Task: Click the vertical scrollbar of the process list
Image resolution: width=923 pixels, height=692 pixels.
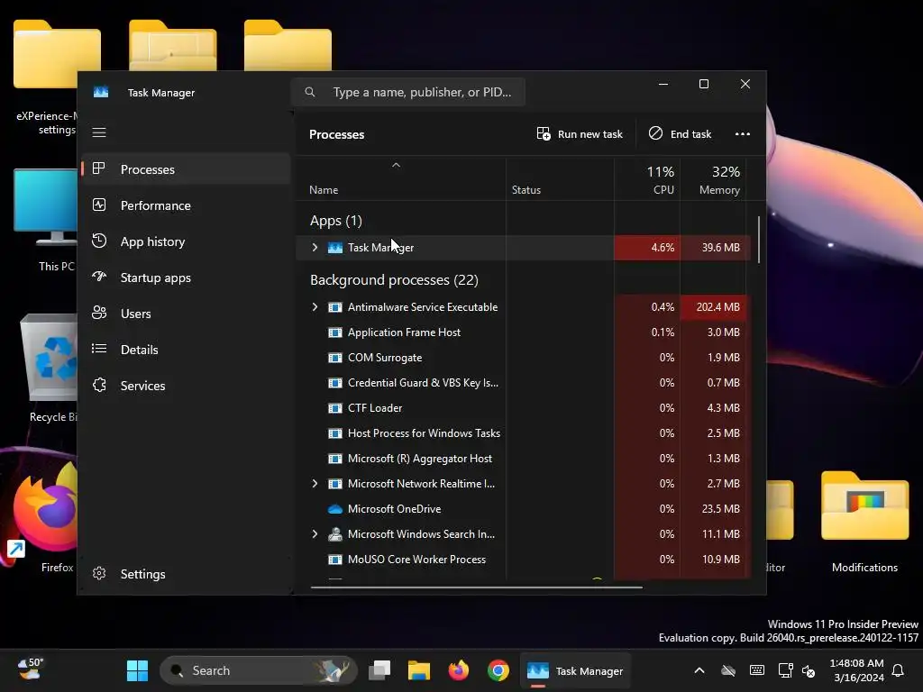Action: coord(759,240)
